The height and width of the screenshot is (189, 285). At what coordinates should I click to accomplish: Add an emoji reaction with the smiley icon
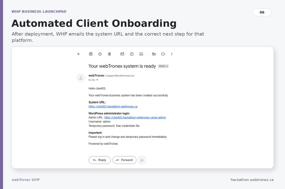142,160
